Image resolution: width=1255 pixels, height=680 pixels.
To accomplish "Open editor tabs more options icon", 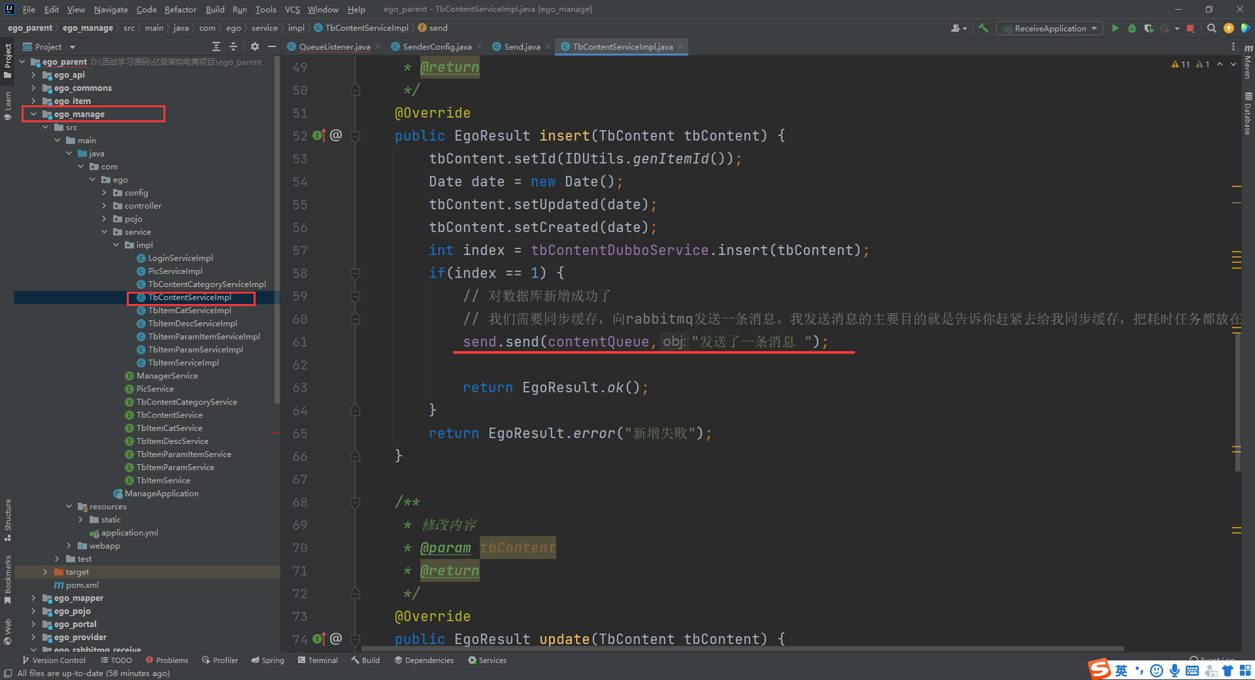I will pos(1233,46).
